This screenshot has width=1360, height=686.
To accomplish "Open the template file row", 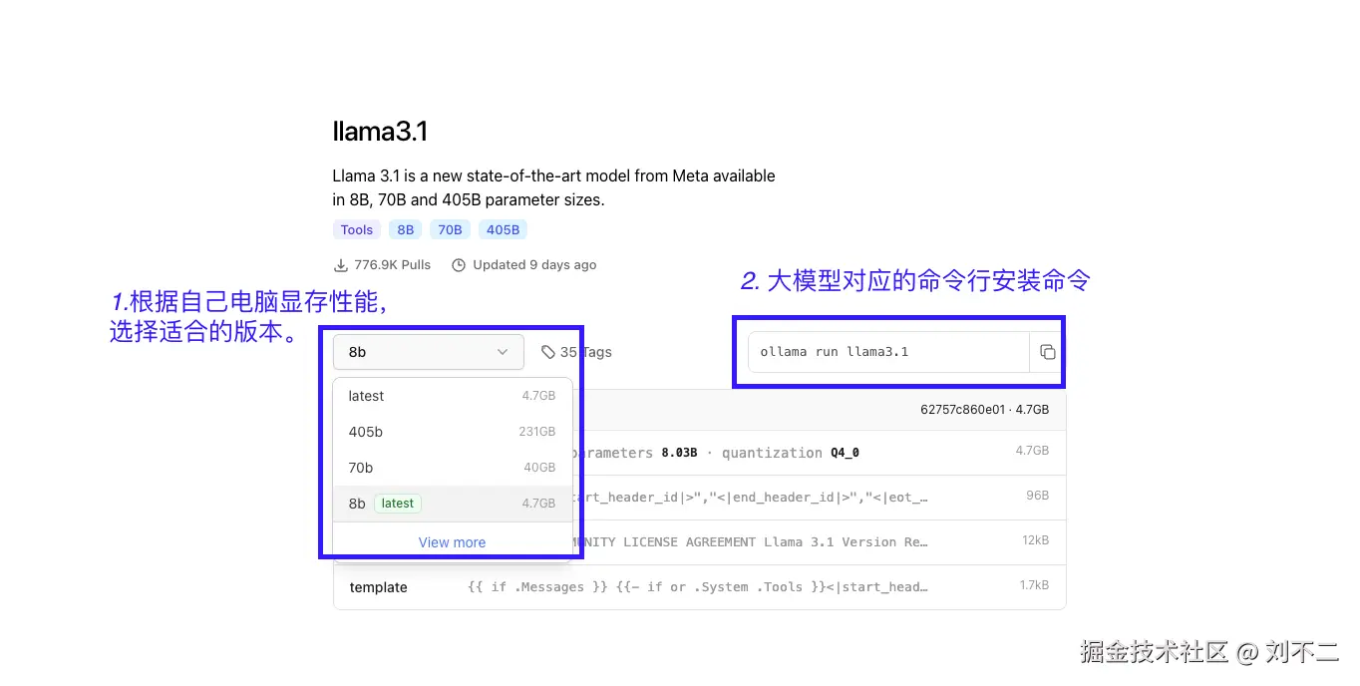I will tap(700, 587).
